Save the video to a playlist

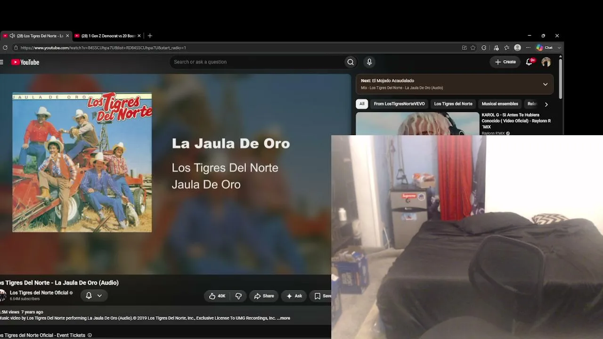pos(322,296)
